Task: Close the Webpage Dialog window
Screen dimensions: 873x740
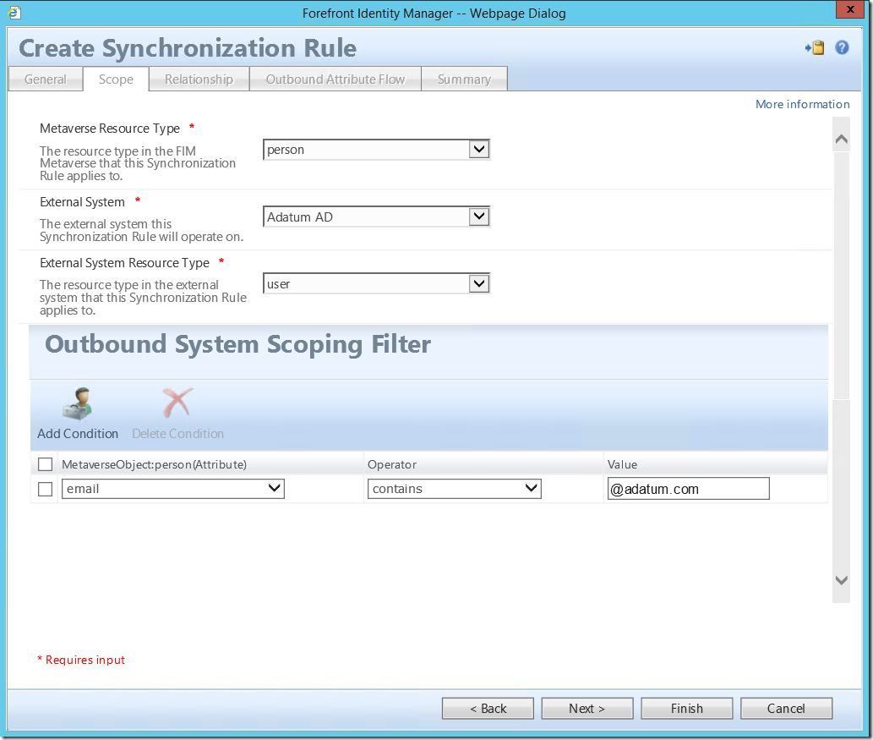Action: (x=850, y=9)
